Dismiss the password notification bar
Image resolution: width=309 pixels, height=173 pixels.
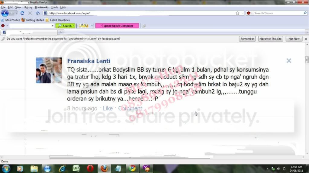click(306, 39)
